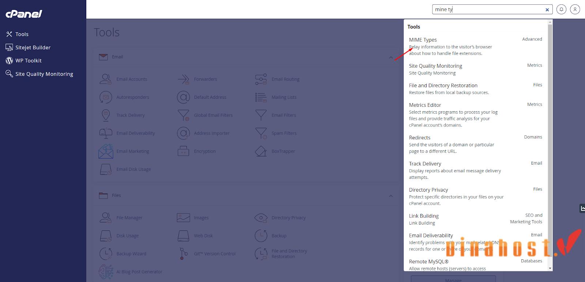Open the Track Delivery icon in Email section

coord(106,115)
